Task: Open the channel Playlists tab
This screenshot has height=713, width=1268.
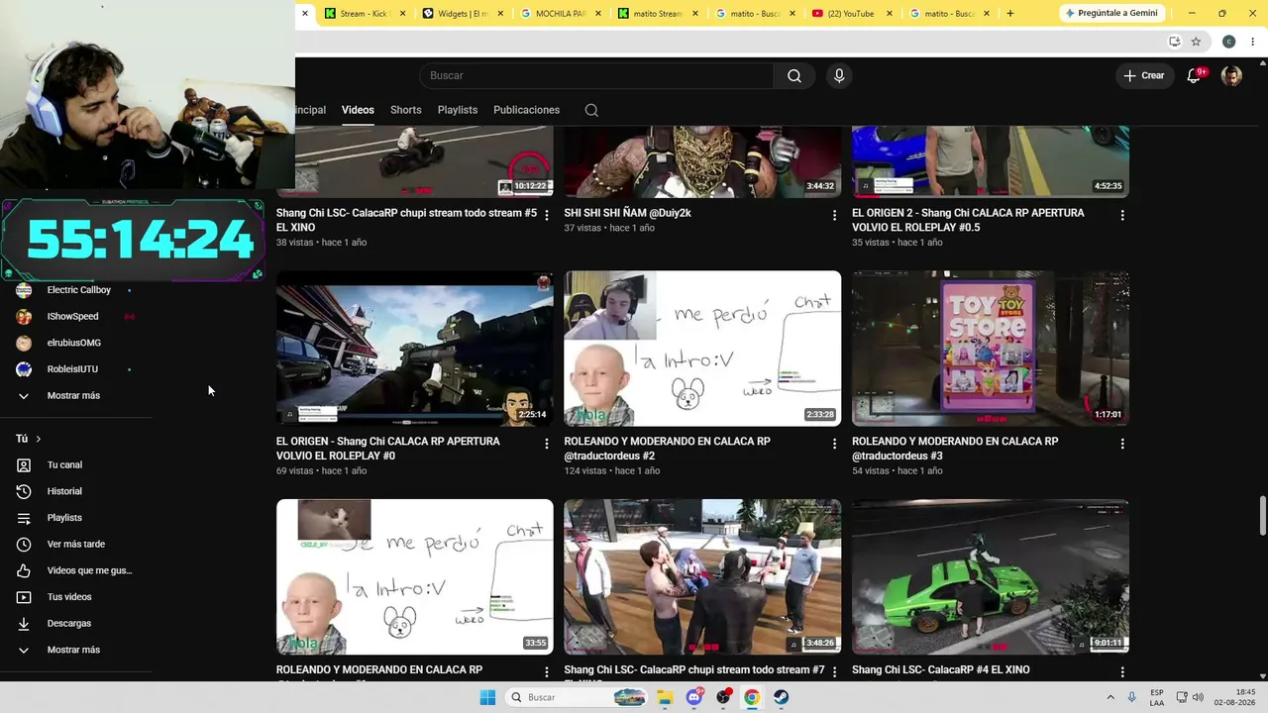Action: pyautogui.click(x=458, y=110)
